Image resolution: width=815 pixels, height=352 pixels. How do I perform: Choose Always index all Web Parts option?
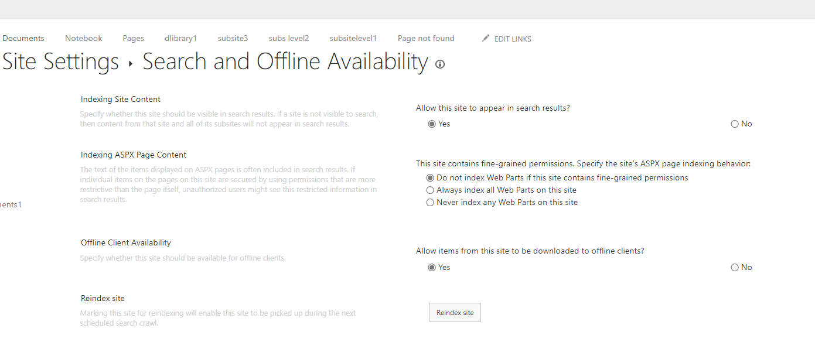pyautogui.click(x=430, y=190)
